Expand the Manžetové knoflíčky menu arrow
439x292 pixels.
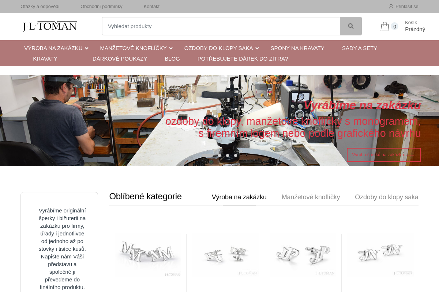click(171, 48)
